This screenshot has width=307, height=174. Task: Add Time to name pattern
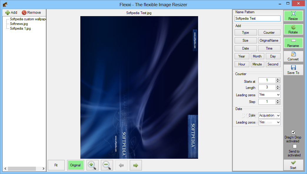tap(269, 48)
